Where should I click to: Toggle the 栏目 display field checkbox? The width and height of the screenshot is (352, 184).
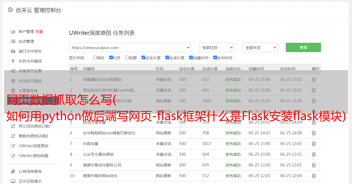(111, 58)
